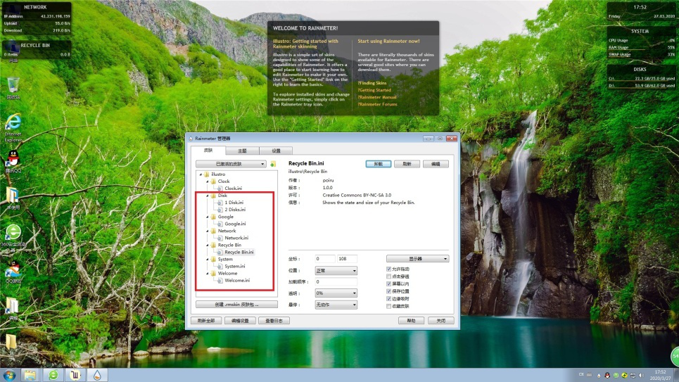Open the Tencent QQ penguin desktop icon

click(x=13, y=158)
